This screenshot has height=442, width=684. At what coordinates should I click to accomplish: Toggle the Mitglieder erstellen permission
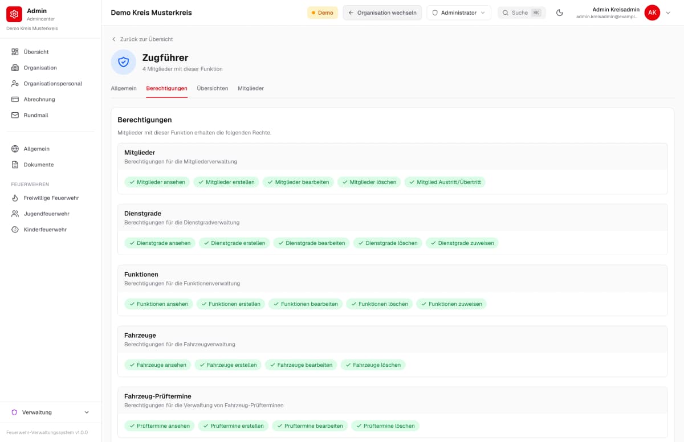[226, 182]
